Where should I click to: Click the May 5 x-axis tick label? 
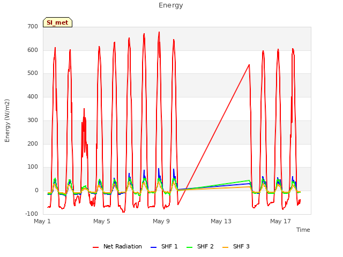pos(102,221)
